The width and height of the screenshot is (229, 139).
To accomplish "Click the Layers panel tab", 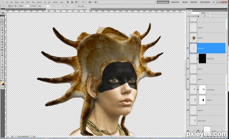I will (189, 11).
